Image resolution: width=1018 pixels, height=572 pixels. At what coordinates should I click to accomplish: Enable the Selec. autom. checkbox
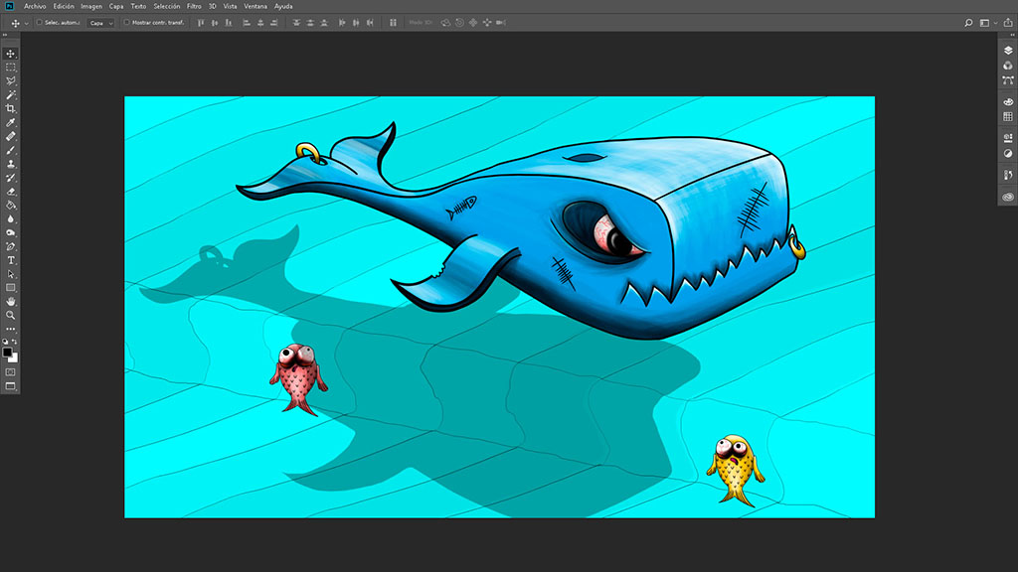39,22
